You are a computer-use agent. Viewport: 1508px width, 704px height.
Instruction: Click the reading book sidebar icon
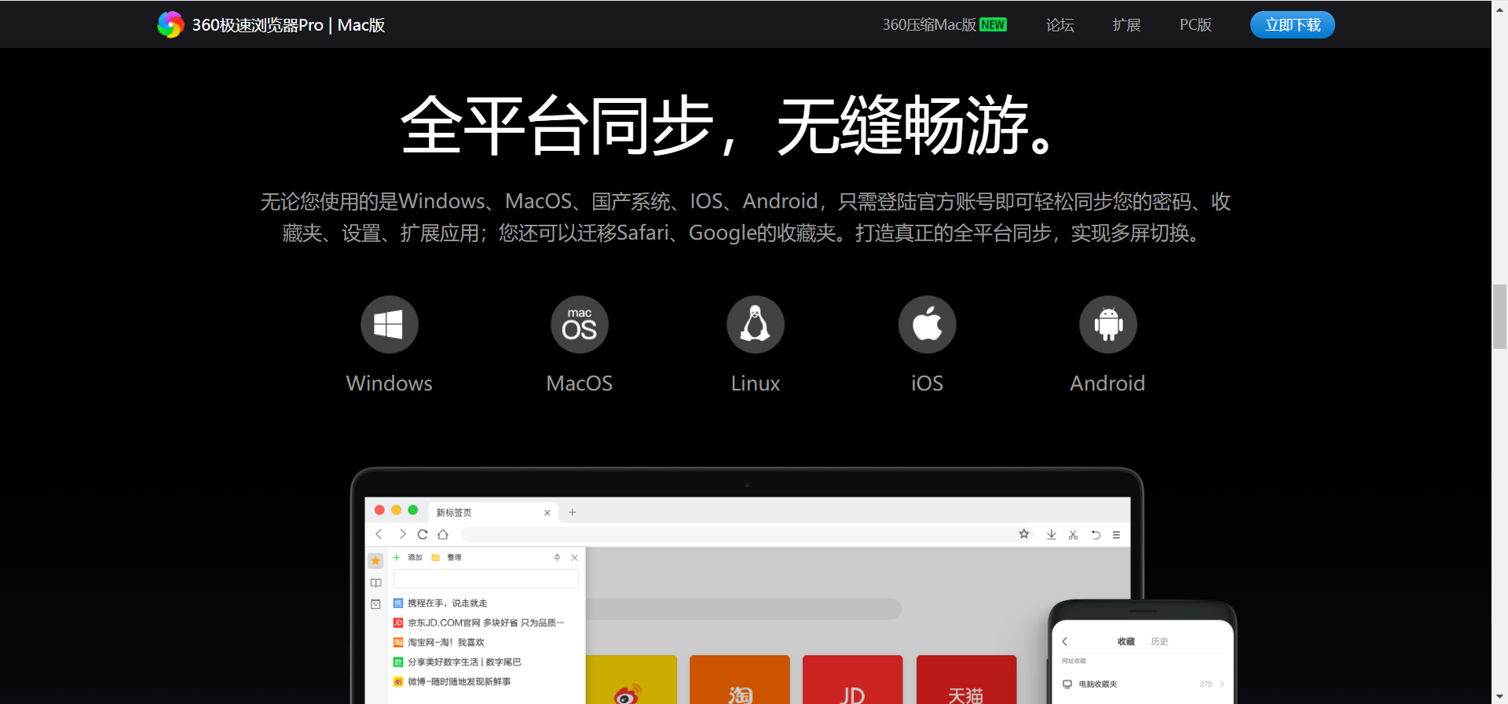(375, 583)
